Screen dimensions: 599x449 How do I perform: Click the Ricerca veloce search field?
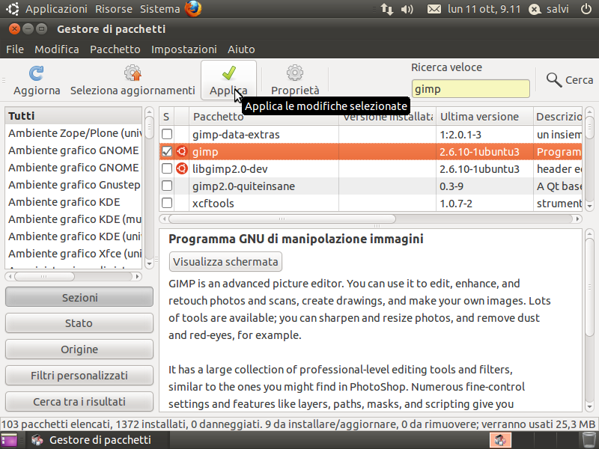[471, 89]
